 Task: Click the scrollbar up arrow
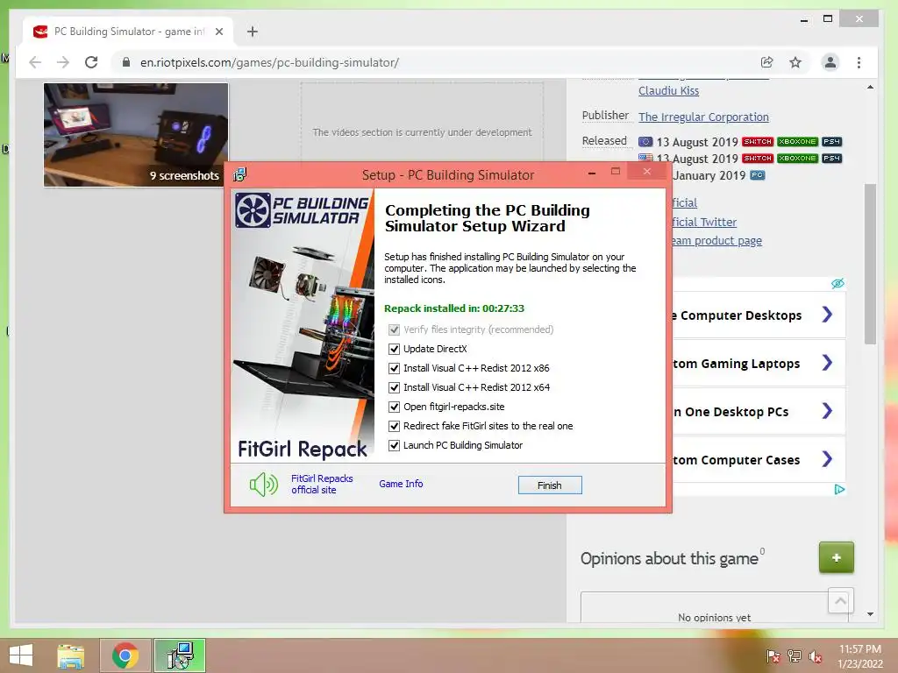[870, 87]
